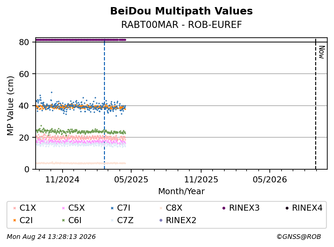Click the Now dashed line marker

click(316, 104)
